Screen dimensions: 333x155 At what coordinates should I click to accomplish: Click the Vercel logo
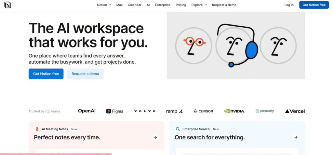[x=295, y=111]
